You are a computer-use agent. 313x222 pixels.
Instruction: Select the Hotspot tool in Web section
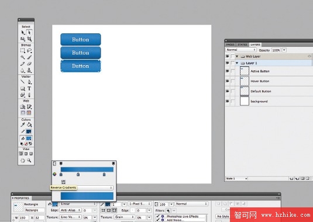[x=23, y=106]
